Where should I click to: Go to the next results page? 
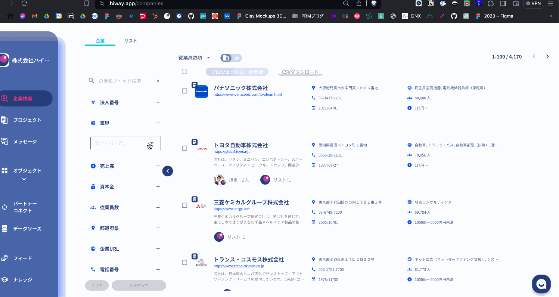tap(547, 56)
